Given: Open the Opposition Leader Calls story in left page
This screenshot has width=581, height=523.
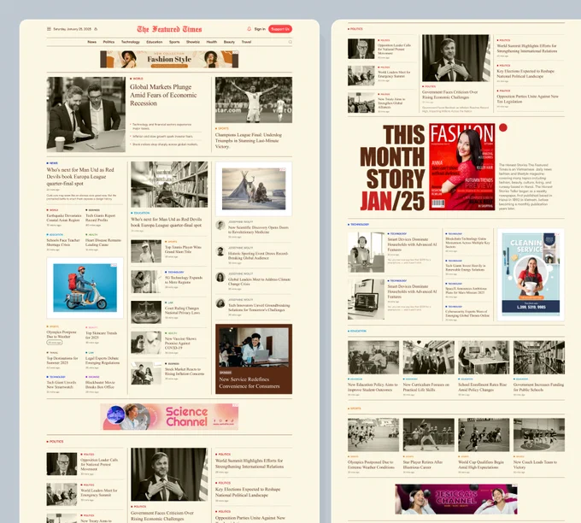Looking at the screenshot, I should click(99, 464).
